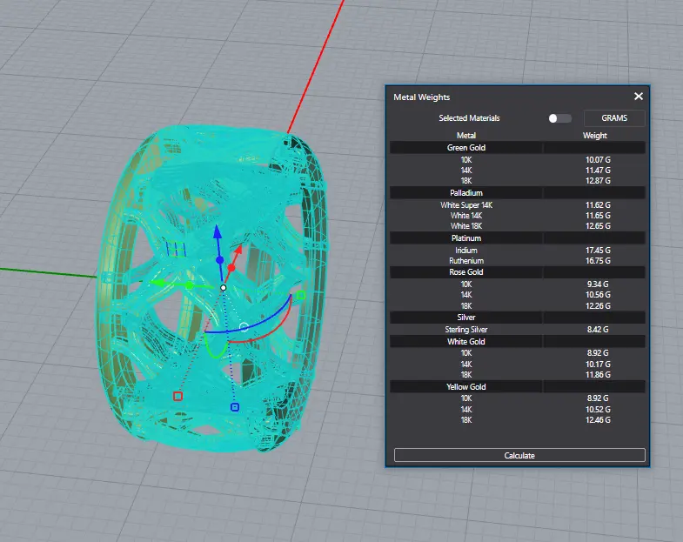Viewport: 683px width, 542px height.
Task: Click the blue Z-axis move arrow
Action: pos(218,231)
